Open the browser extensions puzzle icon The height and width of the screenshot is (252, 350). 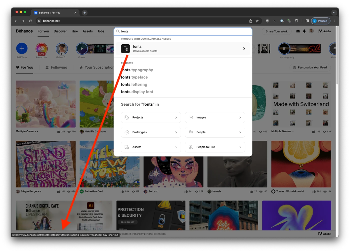pyautogui.click(x=296, y=21)
